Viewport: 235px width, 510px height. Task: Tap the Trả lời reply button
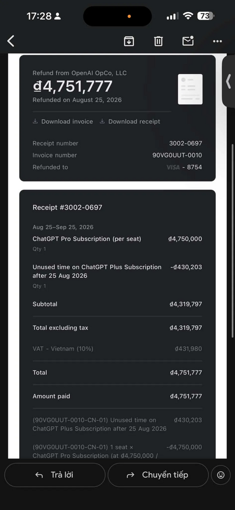click(55, 475)
